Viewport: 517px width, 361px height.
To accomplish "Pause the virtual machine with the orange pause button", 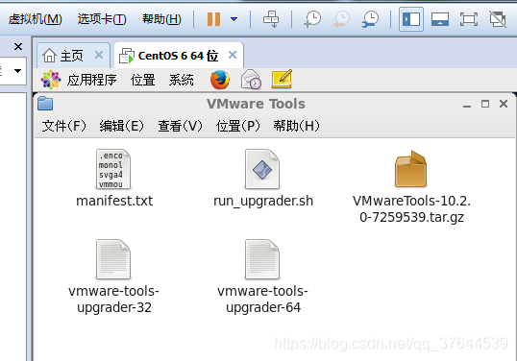I will coord(213,19).
